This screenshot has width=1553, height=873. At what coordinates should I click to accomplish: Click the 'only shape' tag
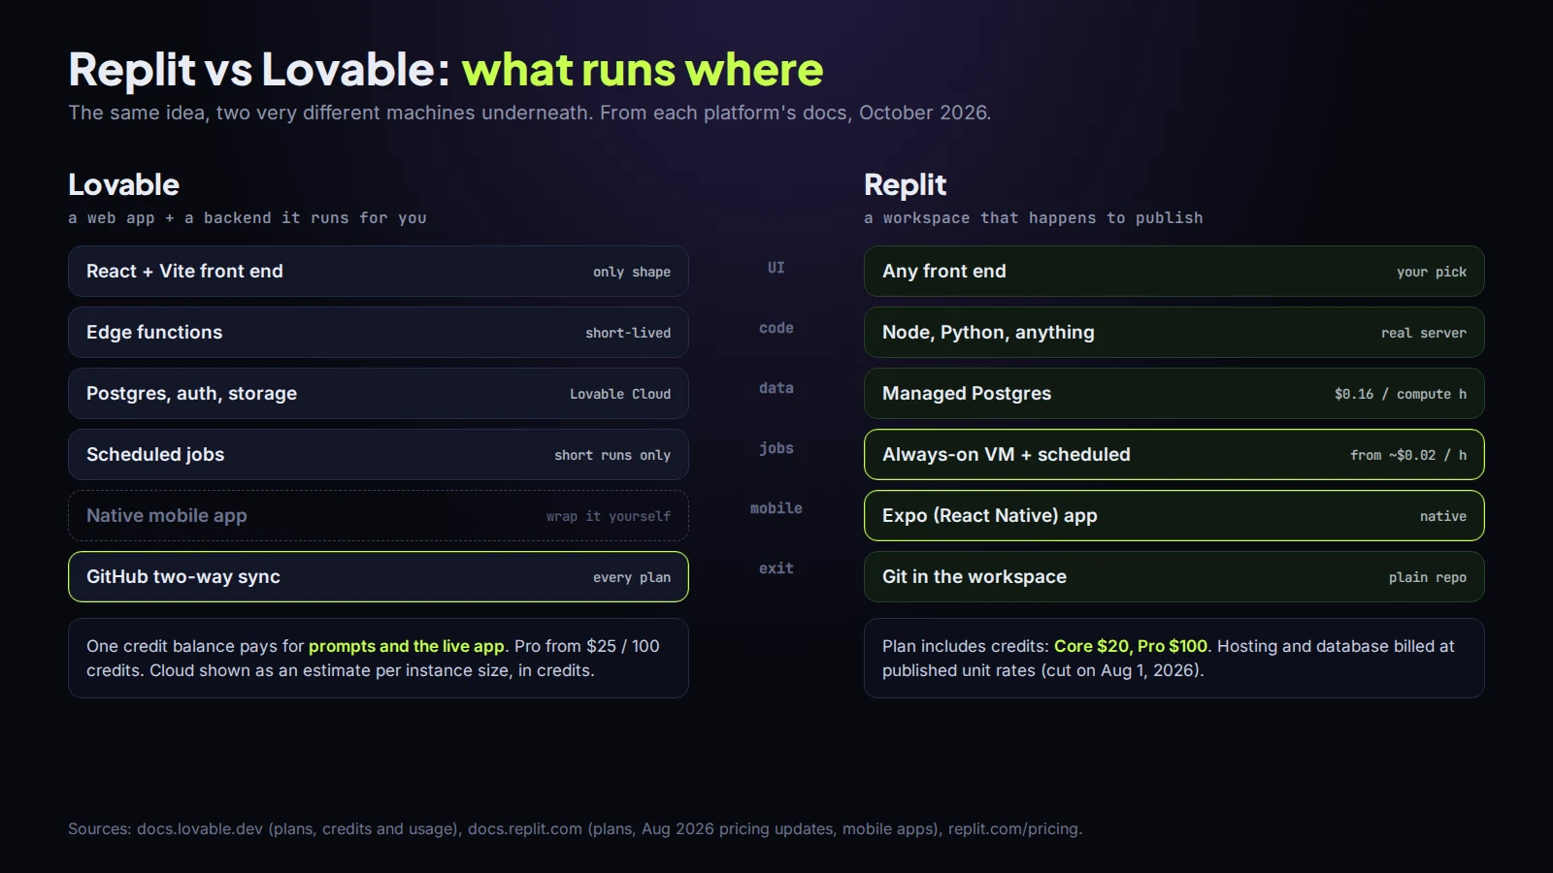[x=632, y=272]
